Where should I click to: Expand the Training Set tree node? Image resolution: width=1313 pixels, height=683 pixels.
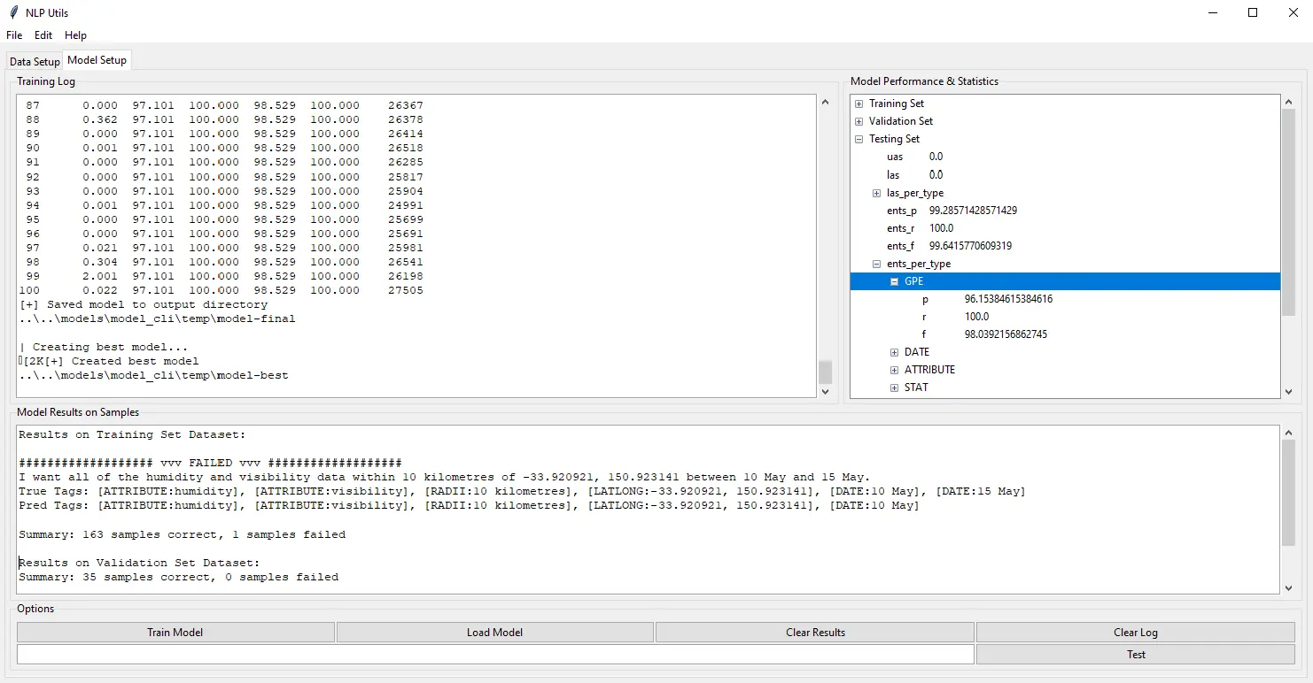tap(858, 104)
